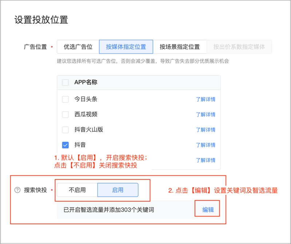Viewport: 291px width, 244px height.
Task: Click 编辑 to set keywords
Action: coord(208,210)
